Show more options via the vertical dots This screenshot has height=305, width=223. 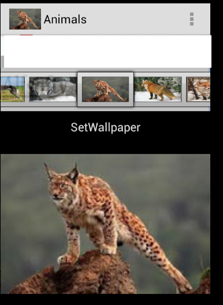(x=192, y=19)
